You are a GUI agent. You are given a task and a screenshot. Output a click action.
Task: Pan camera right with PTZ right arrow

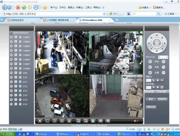tap(165, 43)
